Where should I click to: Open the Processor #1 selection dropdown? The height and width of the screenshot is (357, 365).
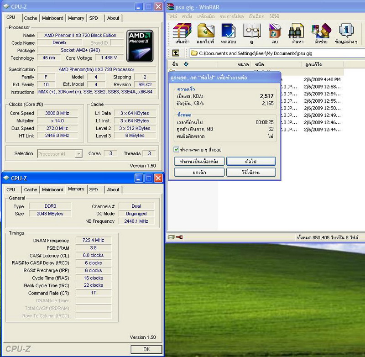78,154
